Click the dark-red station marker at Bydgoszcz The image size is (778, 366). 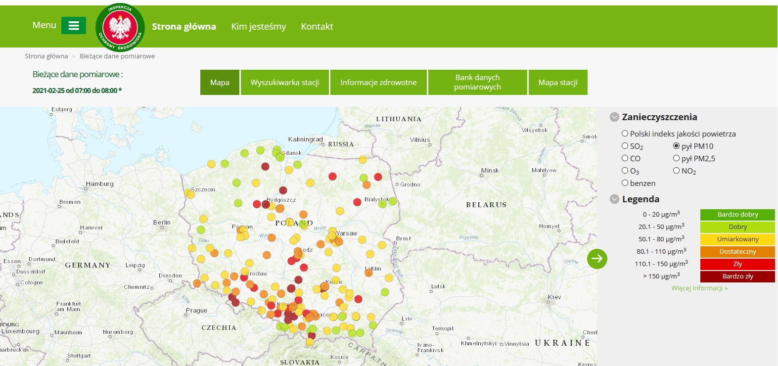pos(265,204)
